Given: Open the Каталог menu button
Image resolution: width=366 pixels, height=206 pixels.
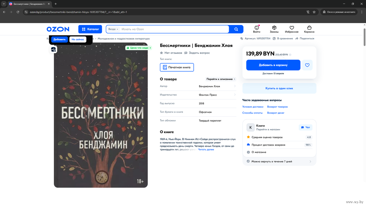Looking at the screenshot, I should pyautogui.click(x=90, y=29).
